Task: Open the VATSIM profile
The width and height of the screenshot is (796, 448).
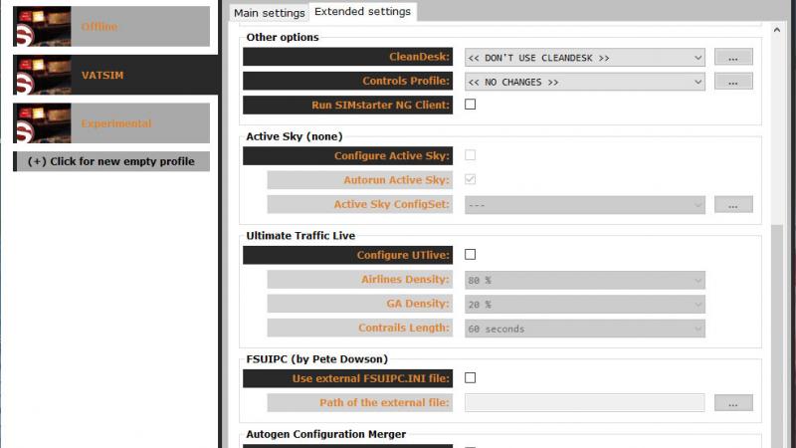Action: click(x=115, y=76)
